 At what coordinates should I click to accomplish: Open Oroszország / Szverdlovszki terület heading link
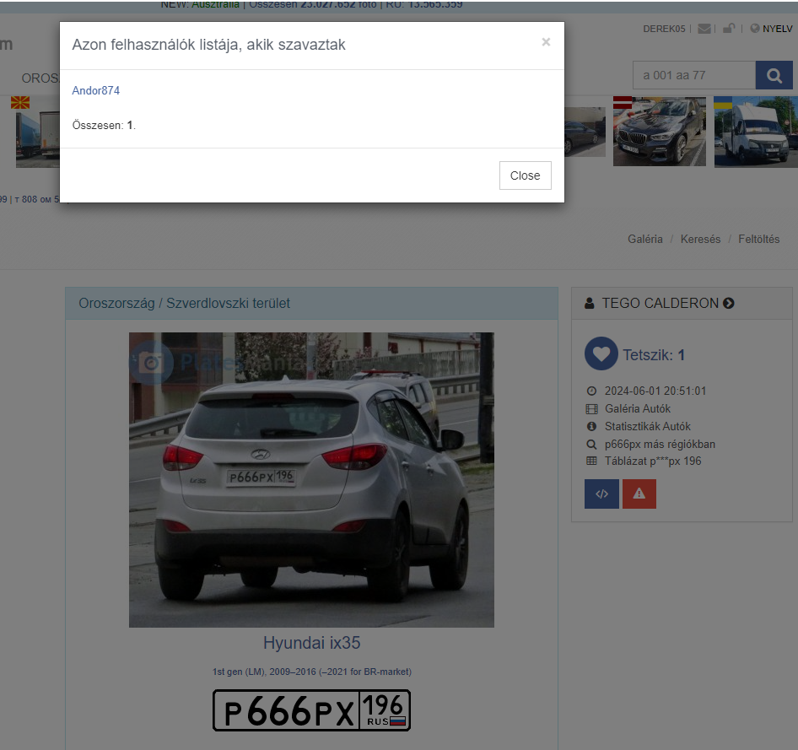[x=184, y=303]
